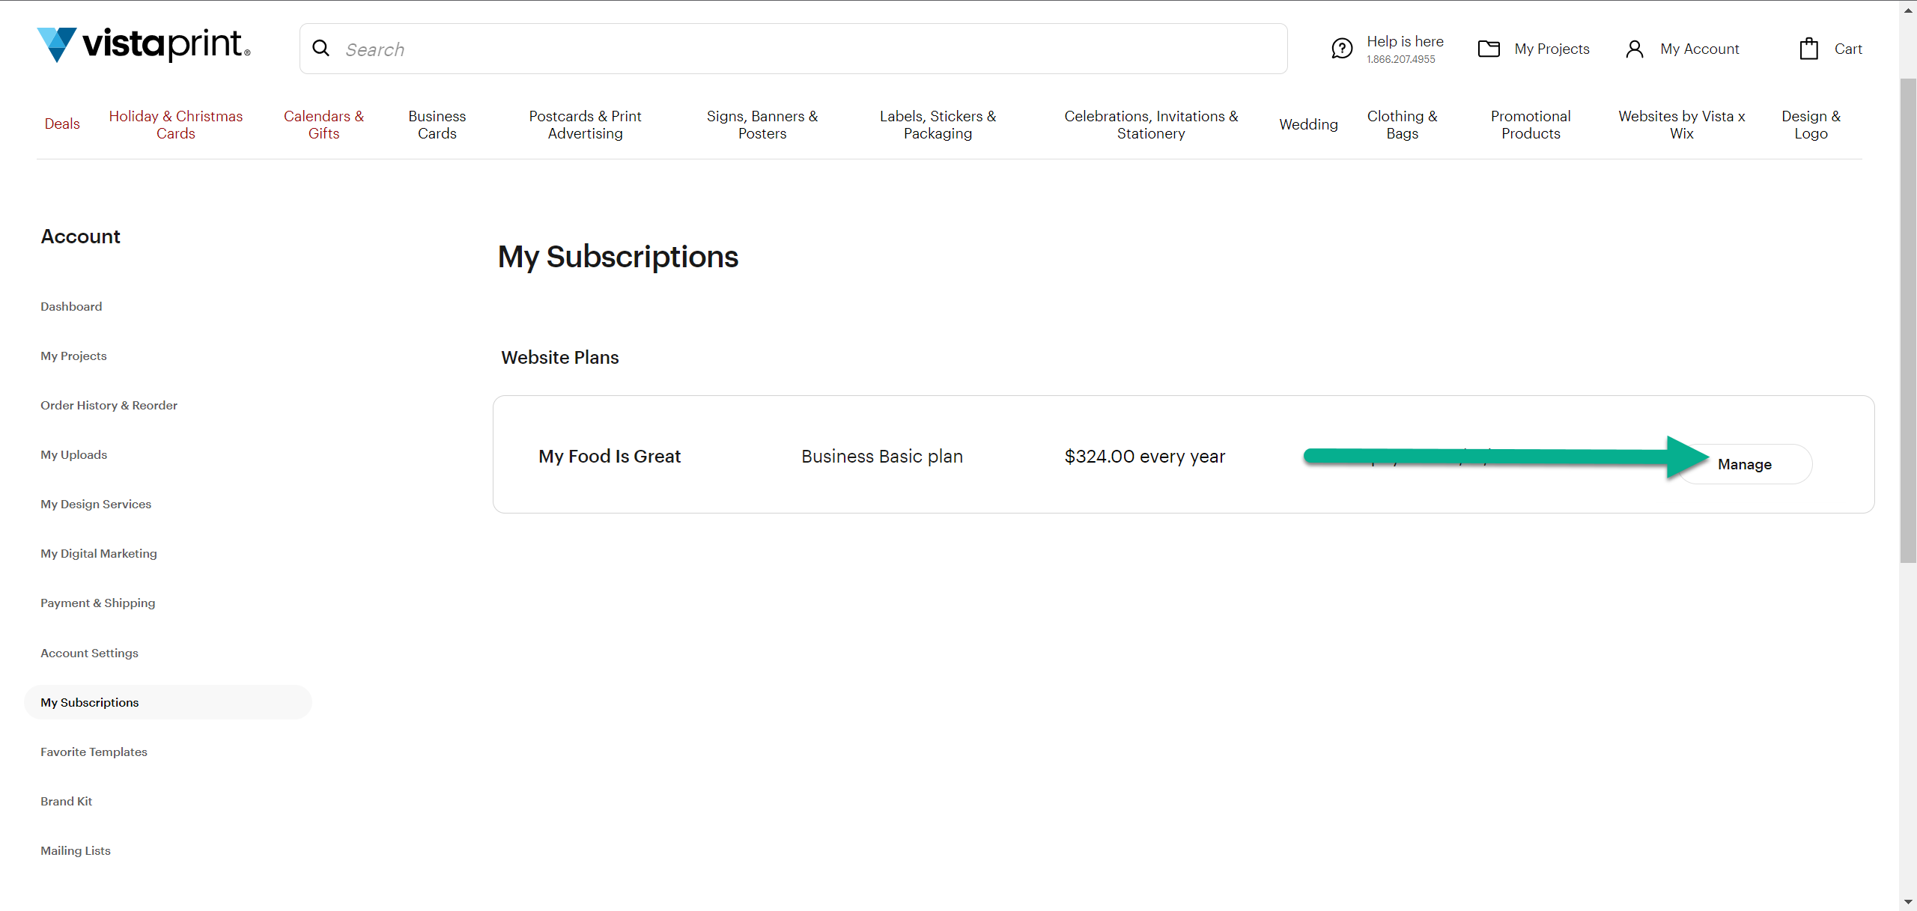Screen dimensions: 1917x911
Task: Open Websites by Vista x Wix menu
Action: point(1682,124)
